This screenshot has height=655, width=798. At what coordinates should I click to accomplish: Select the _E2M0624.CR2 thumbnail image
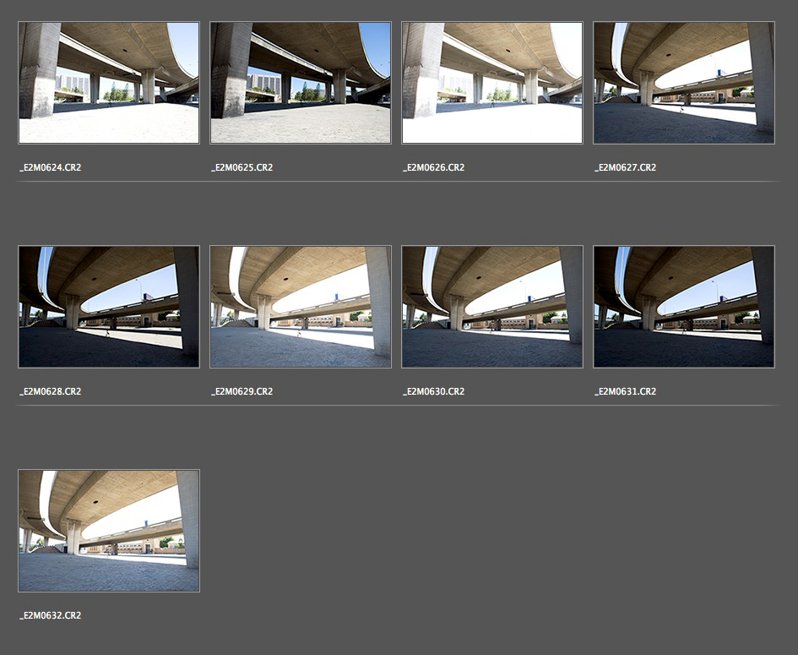coord(109,83)
